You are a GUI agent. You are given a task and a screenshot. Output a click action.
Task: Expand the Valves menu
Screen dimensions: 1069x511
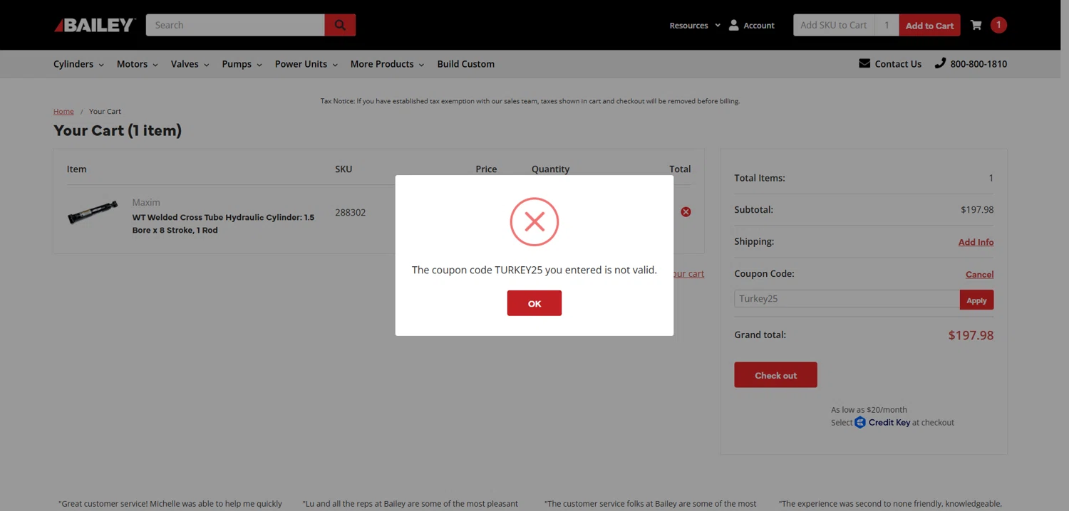190,64
